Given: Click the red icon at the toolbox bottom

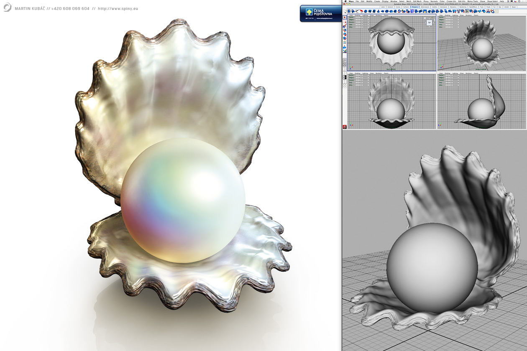Looking at the screenshot, I should click(x=345, y=127).
